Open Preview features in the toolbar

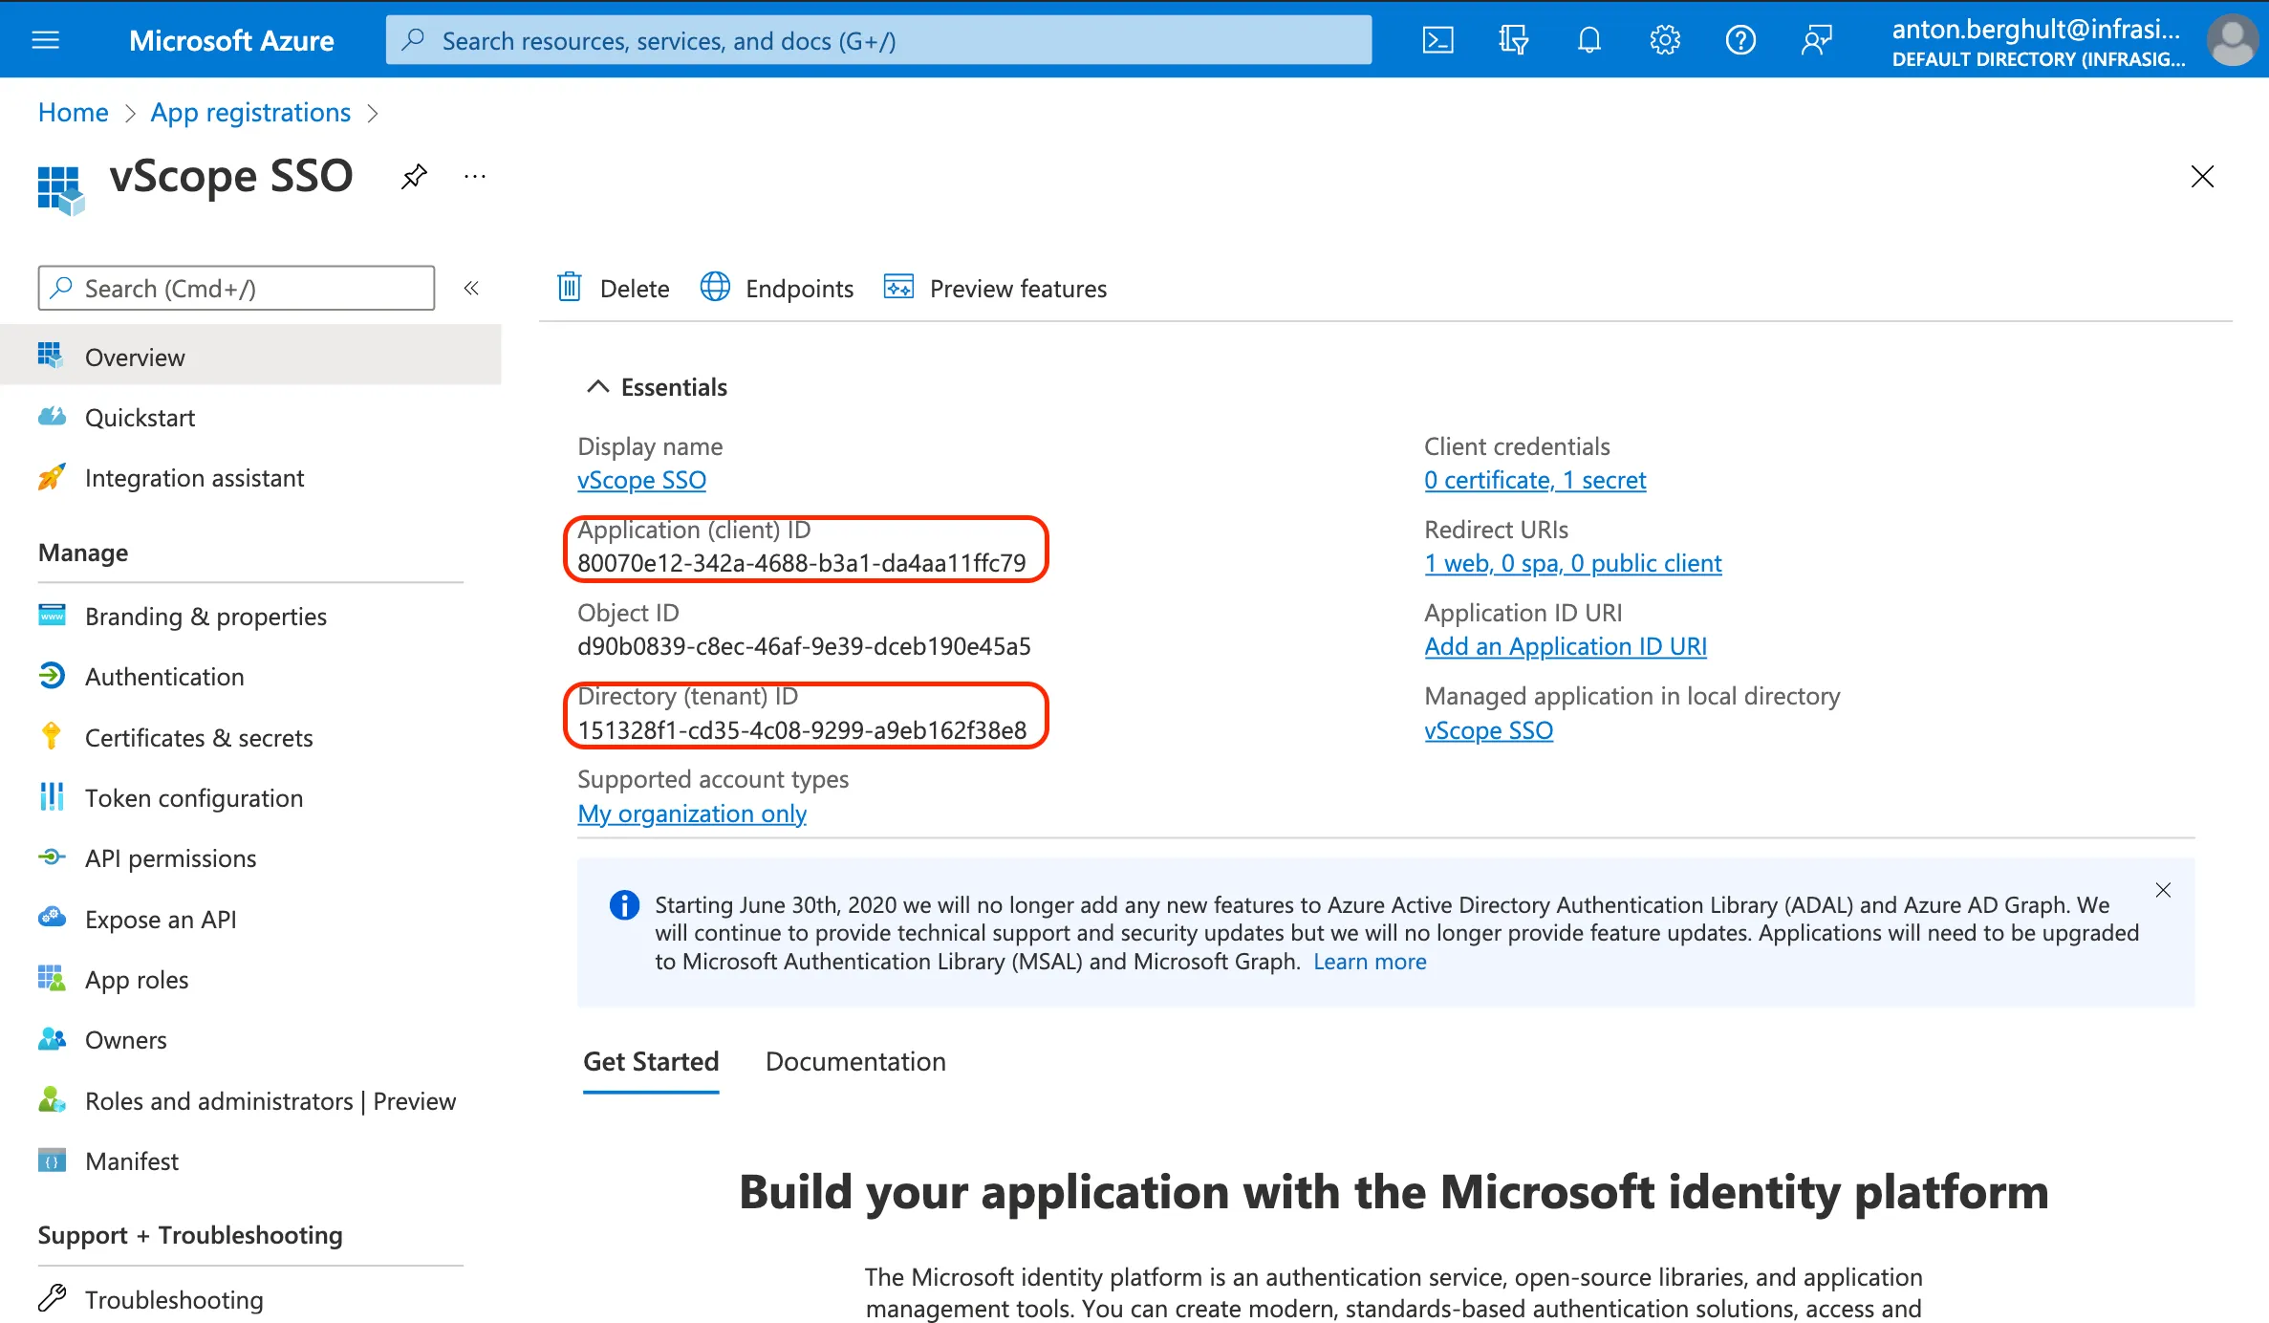pos(995,288)
